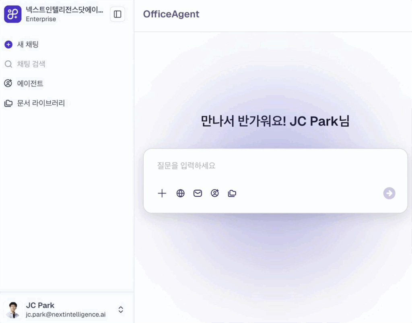Open the 에이전트 sidebar menu item
Image resolution: width=412 pixels, height=323 pixels.
(30, 84)
